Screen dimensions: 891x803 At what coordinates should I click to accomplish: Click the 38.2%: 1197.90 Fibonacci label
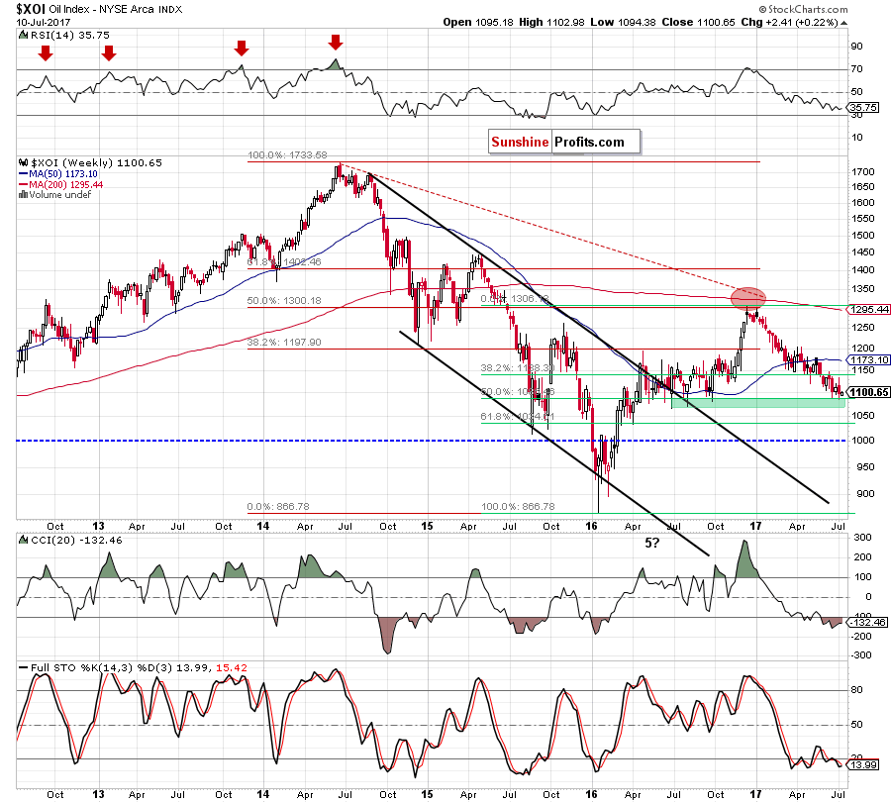coord(284,343)
